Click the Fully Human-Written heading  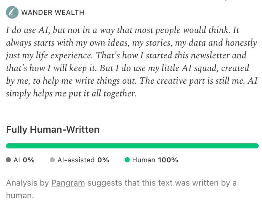point(53,130)
